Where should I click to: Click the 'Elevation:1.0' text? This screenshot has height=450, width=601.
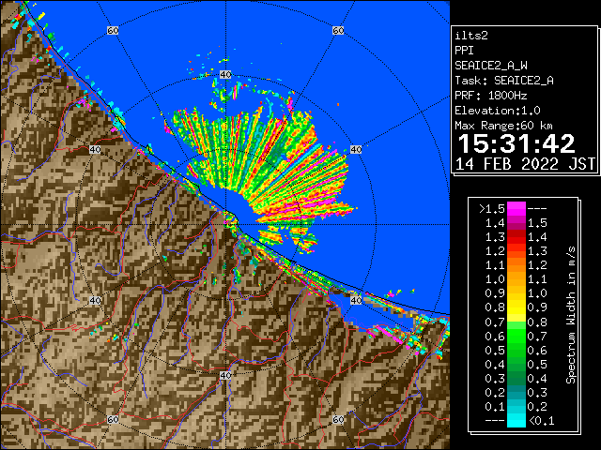tap(498, 111)
